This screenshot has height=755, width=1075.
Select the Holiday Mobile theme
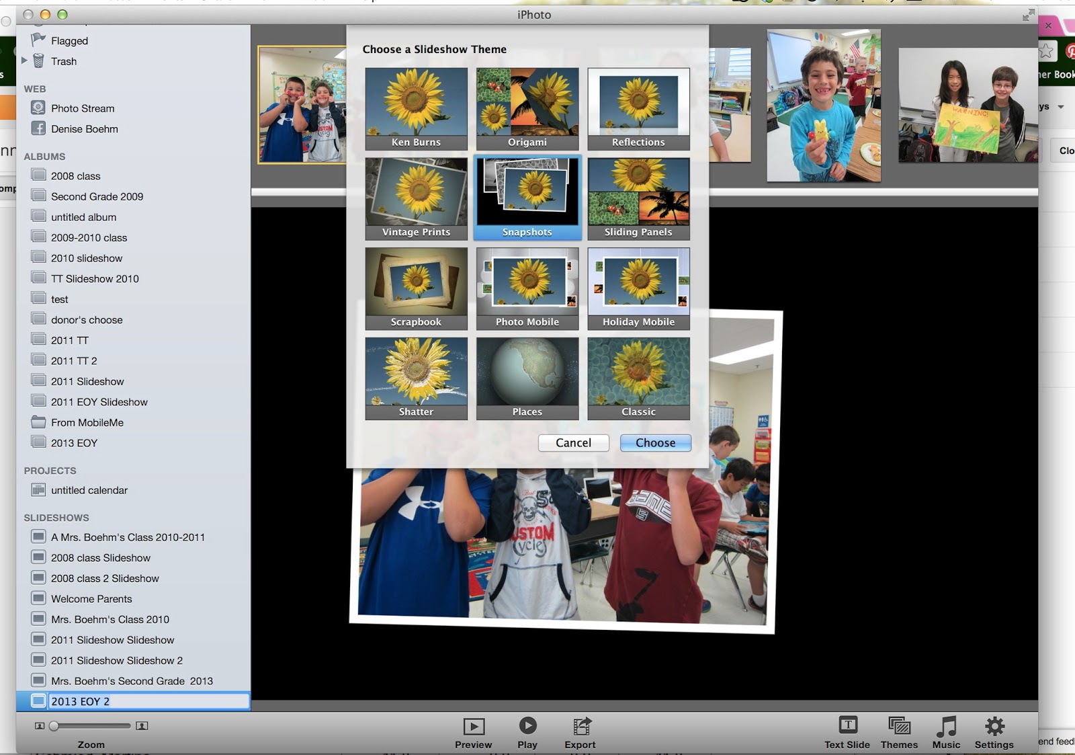tap(638, 288)
